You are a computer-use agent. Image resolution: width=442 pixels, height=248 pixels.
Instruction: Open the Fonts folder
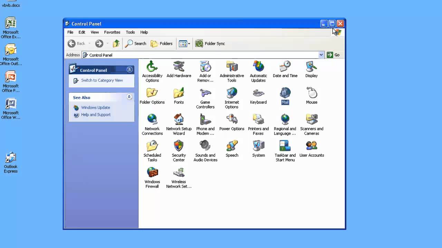(x=179, y=96)
